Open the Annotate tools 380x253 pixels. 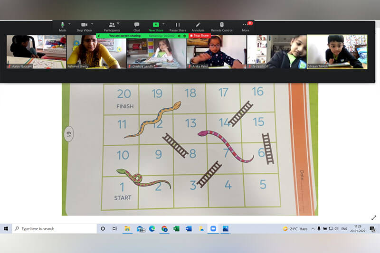pos(198,27)
